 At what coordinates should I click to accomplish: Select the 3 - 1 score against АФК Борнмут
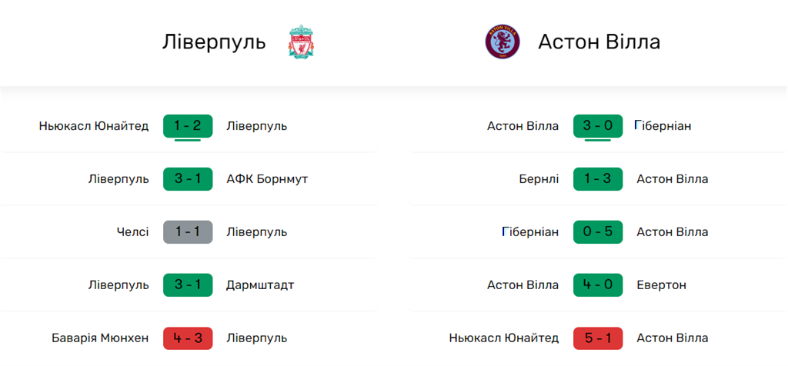(x=188, y=179)
